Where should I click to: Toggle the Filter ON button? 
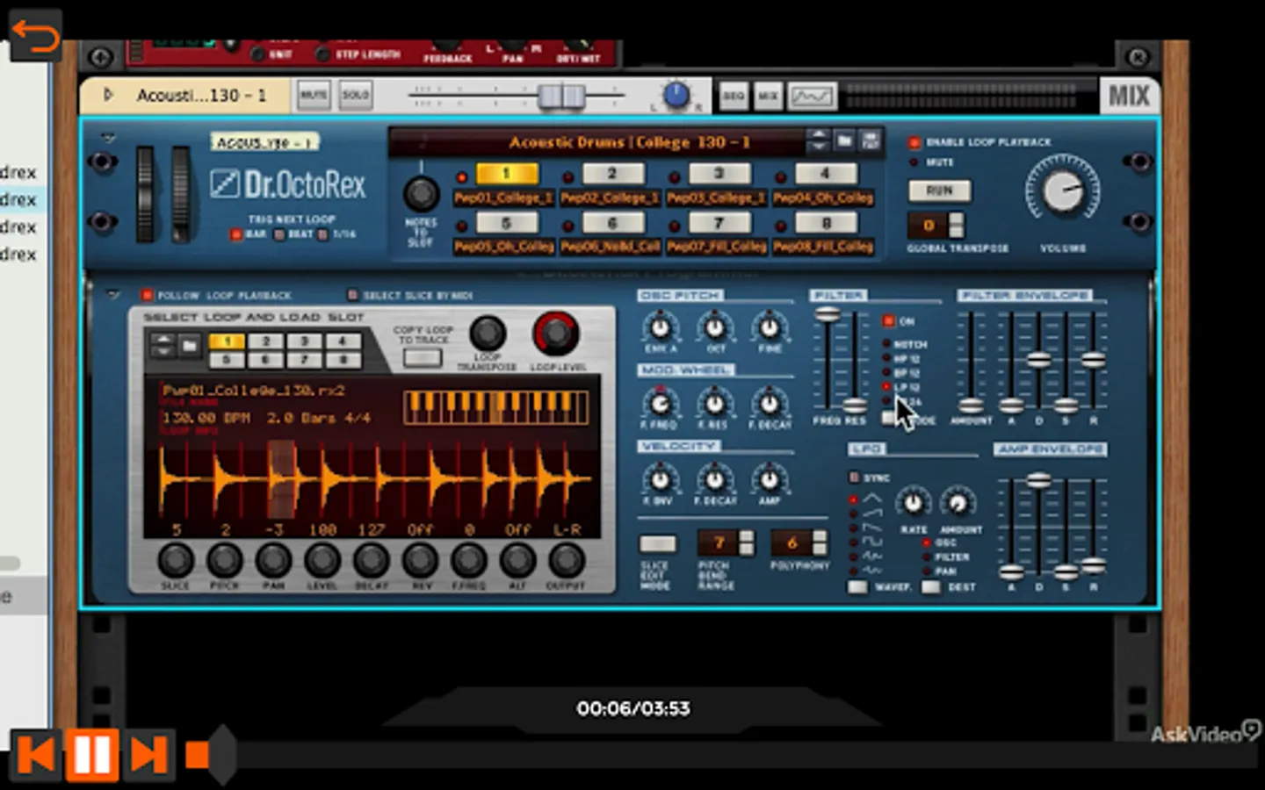[889, 321]
